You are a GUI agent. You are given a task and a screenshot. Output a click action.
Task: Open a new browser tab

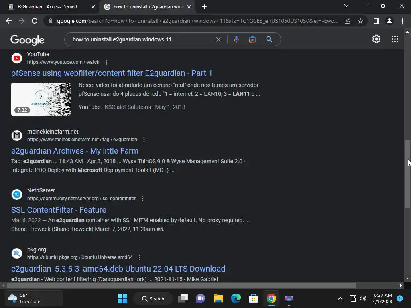pyautogui.click(x=204, y=7)
